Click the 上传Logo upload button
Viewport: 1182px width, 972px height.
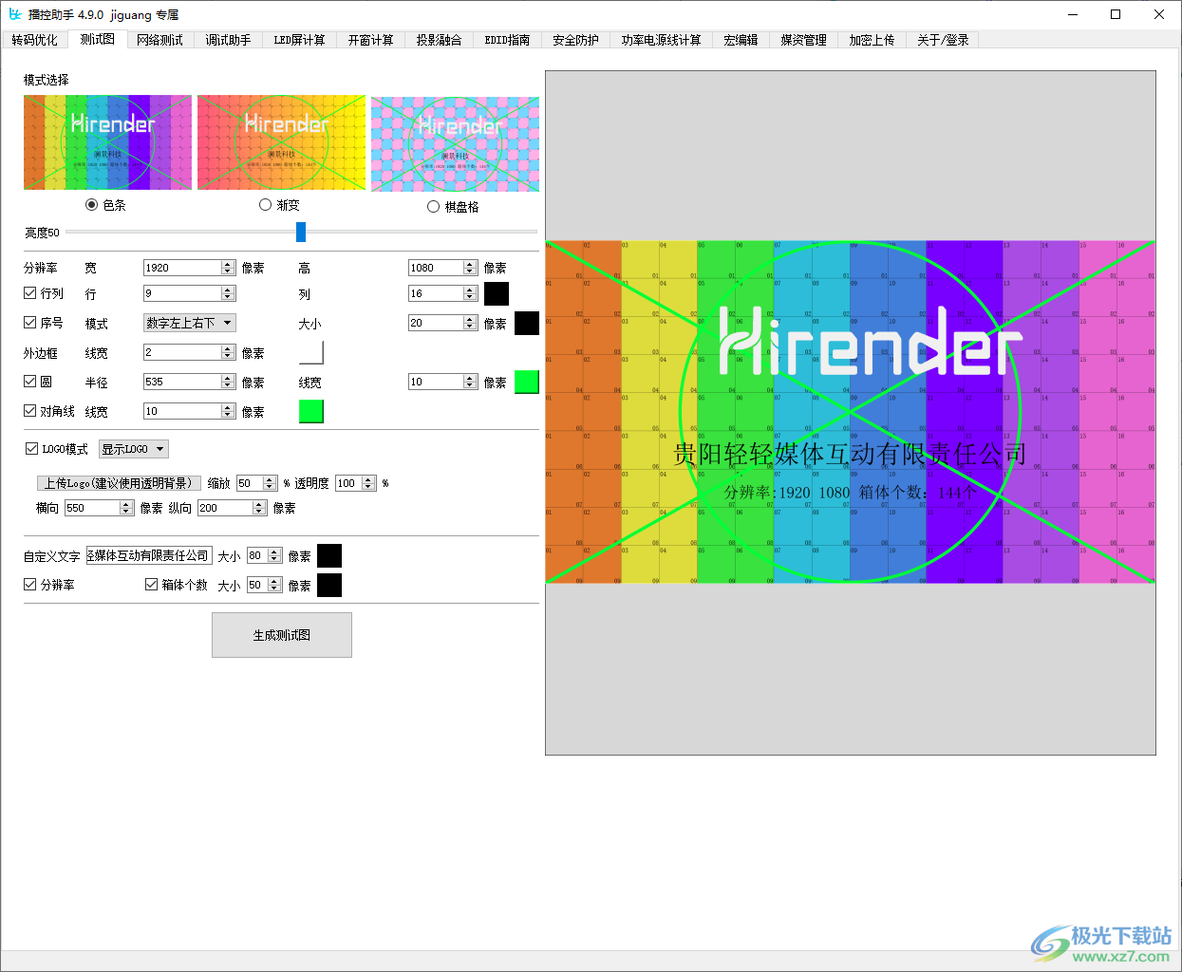[120, 482]
